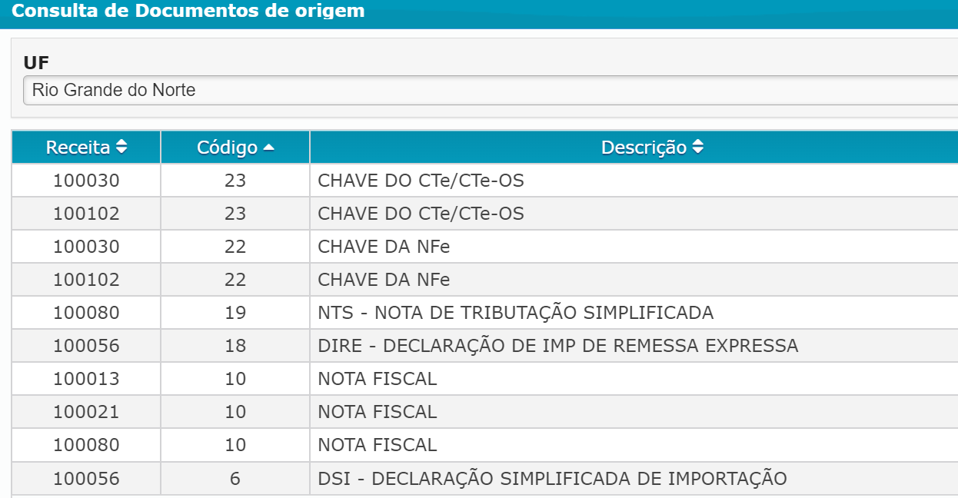
Task: Select the DIRE - DECLARAÇÃO DE IMP DE REMESSA EXPRESSA row
Action: click(x=557, y=346)
